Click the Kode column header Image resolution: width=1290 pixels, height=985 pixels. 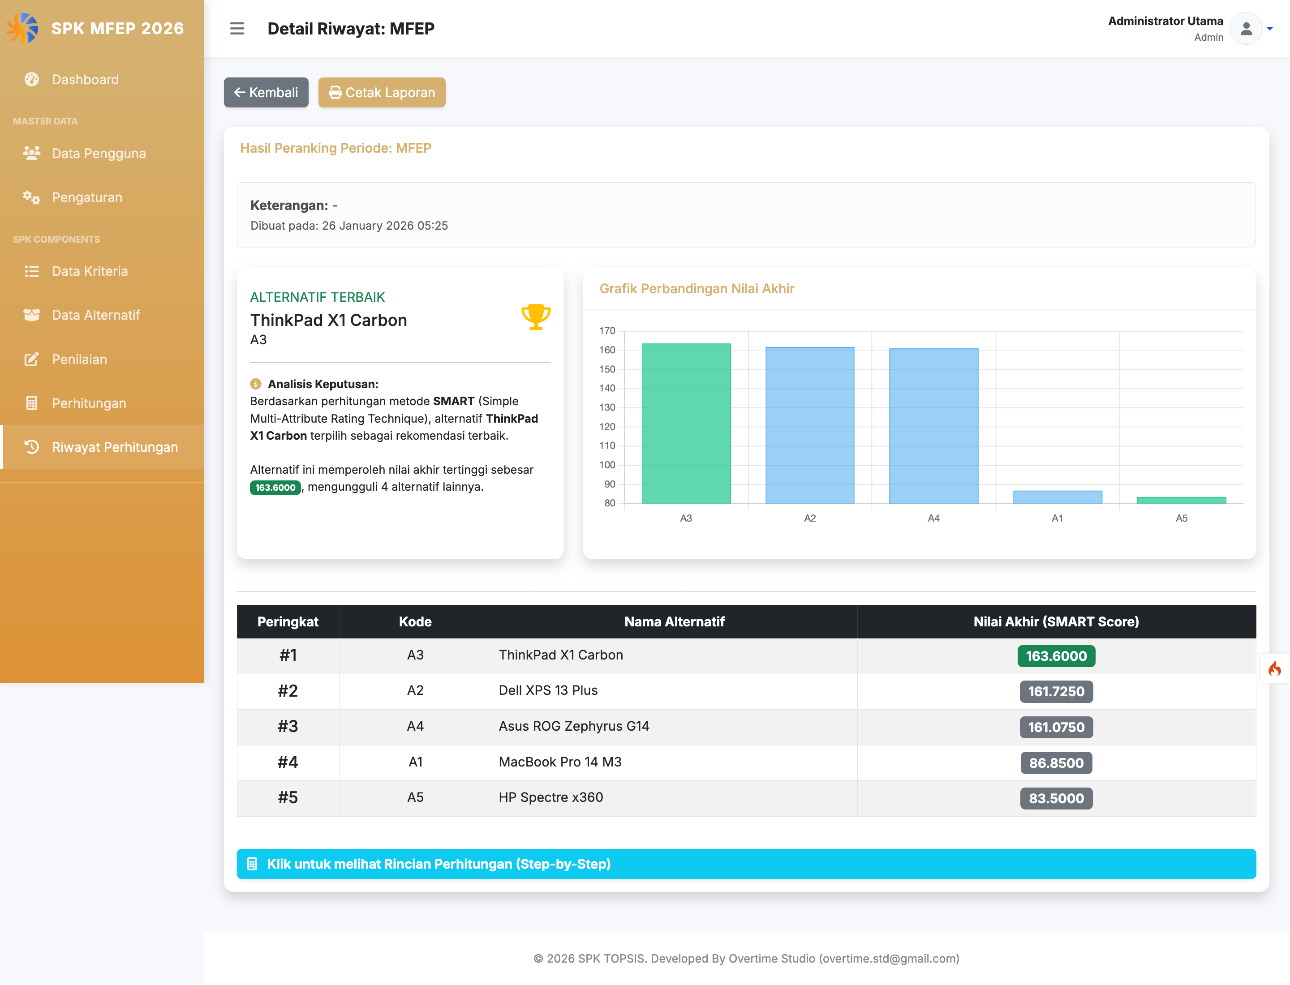point(415,621)
